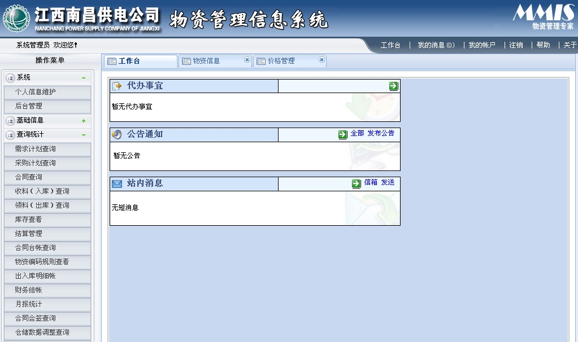Close the 价格管理 tab
Viewport: 578px width, 342px height.
(321, 60)
